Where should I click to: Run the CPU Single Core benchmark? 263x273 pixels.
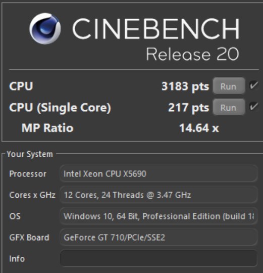tap(229, 107)
